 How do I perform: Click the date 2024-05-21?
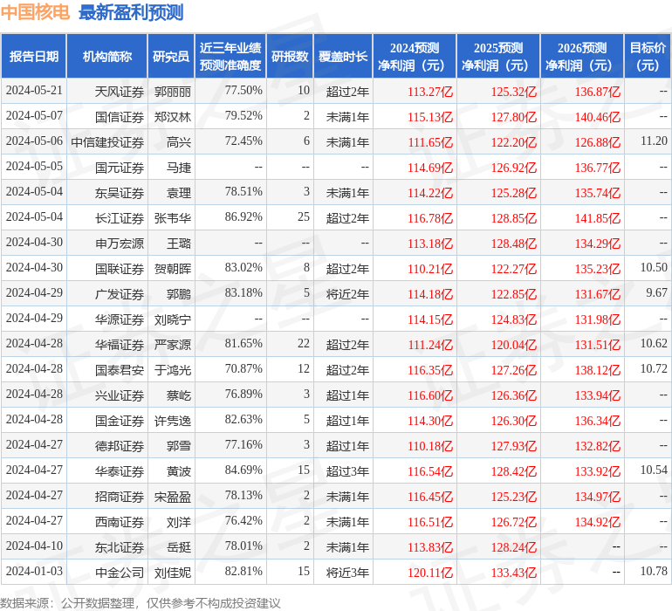pos(34,91)
